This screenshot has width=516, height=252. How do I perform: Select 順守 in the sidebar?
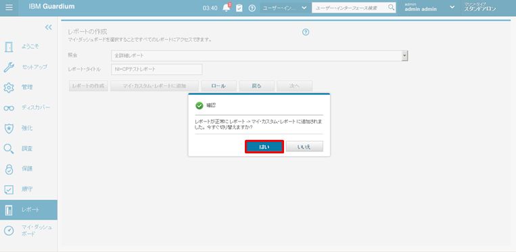tap(27, 189)
